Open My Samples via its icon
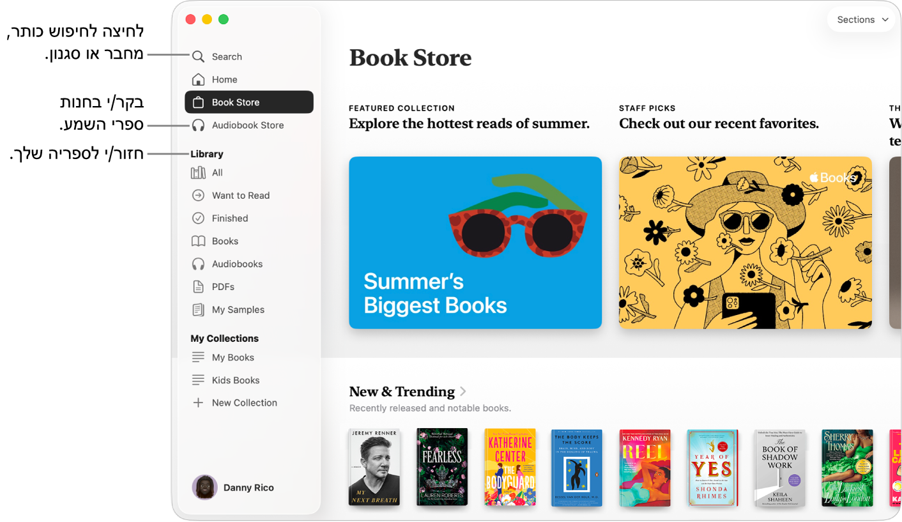This screenshot has width=902, height=522. tap(199, 310)
